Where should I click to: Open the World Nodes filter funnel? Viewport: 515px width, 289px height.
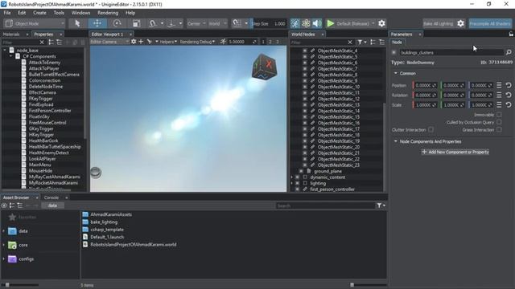tap(361, 43)
